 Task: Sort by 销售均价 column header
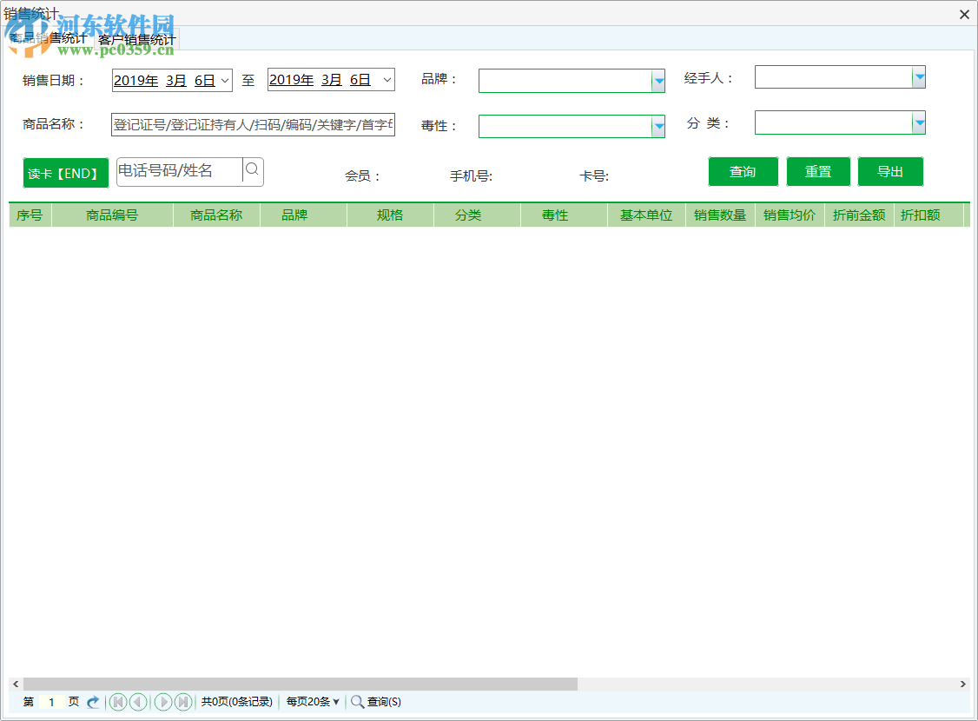click(x=790, y=215)
